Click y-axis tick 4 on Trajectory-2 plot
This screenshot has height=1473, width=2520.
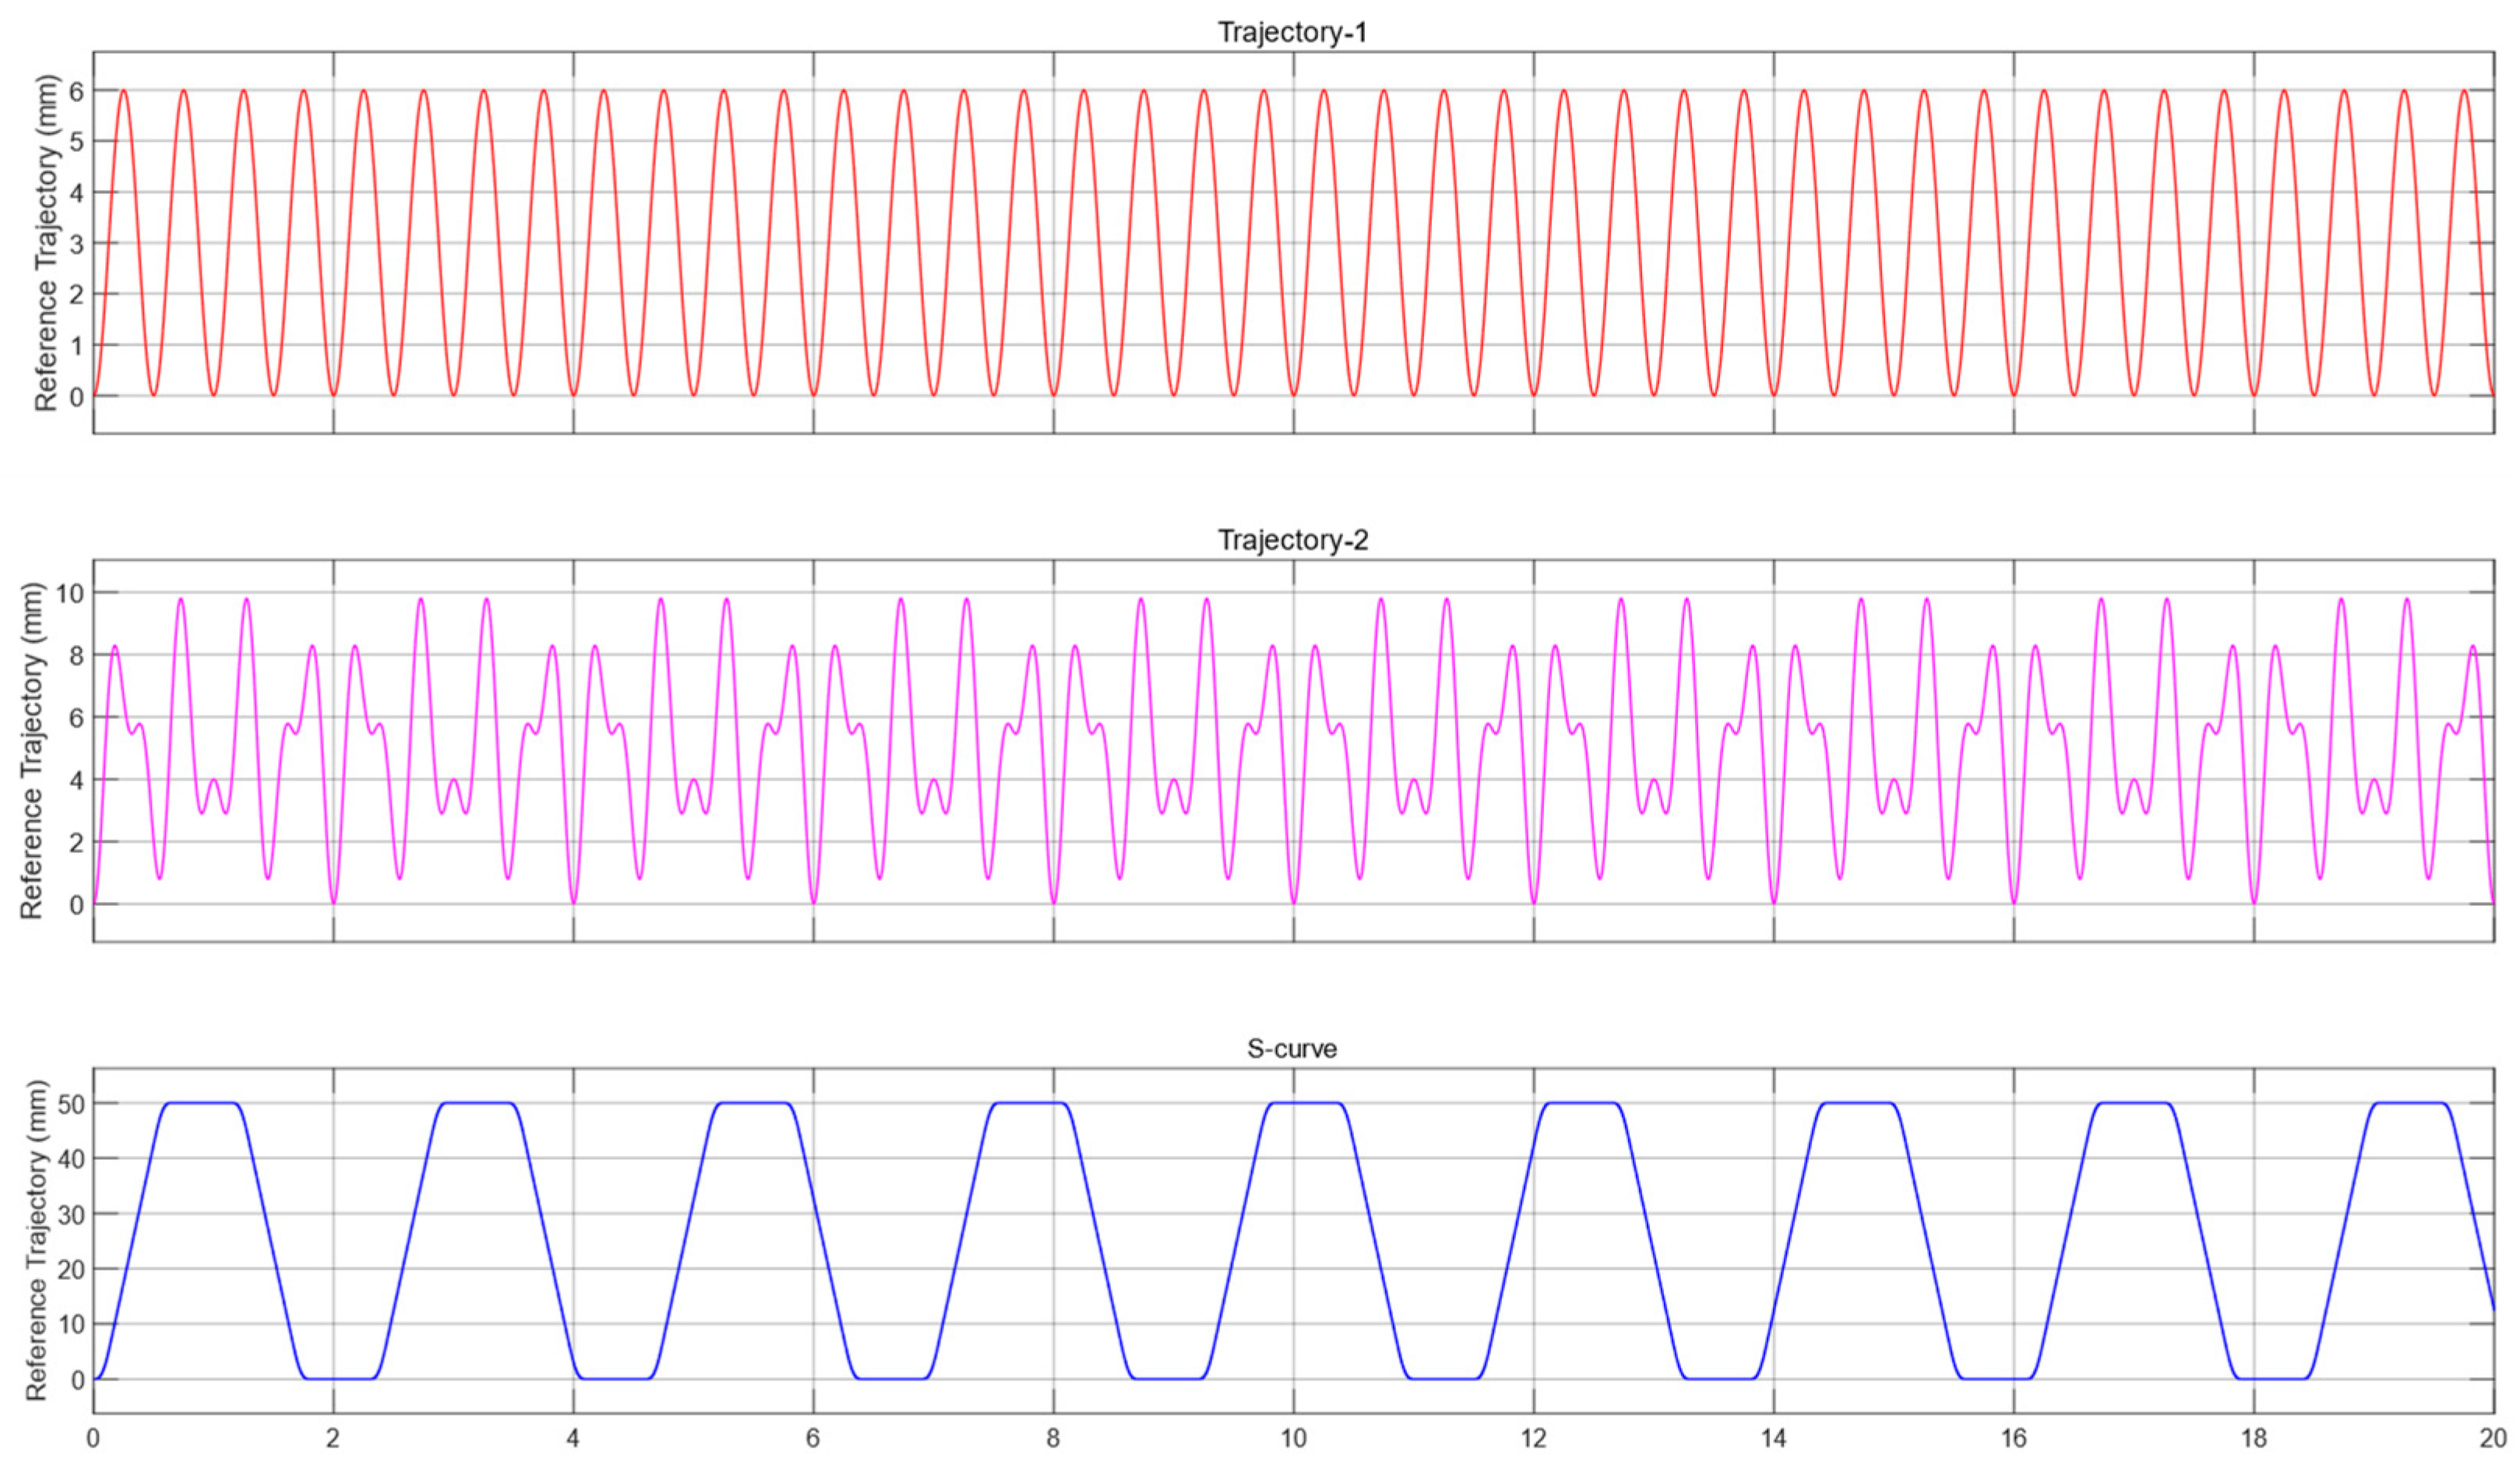(x=76, y=780)
